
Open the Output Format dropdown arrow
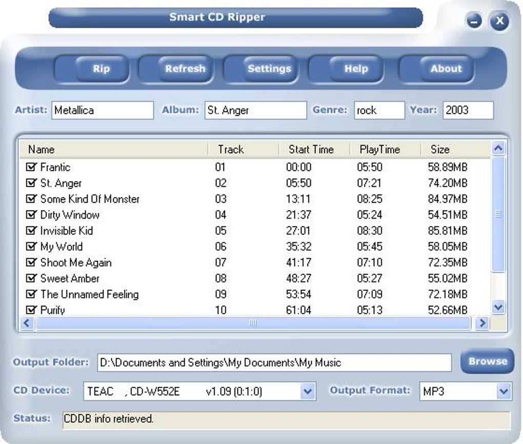(x=504, y=391)
